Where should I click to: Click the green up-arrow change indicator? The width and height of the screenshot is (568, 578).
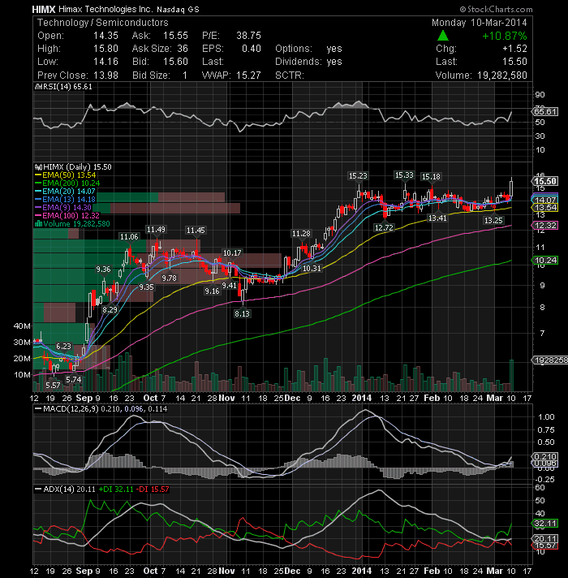(443, 36)
